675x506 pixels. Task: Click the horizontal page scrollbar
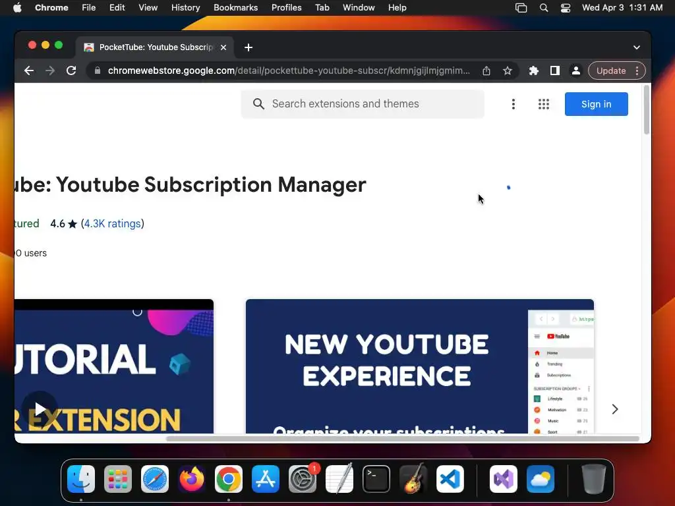pos(403,439)
